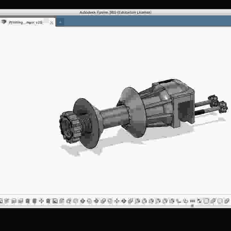Close the open design document tab

52,22
